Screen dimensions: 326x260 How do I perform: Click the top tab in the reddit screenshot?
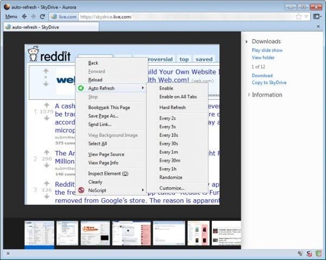point(184,59)
